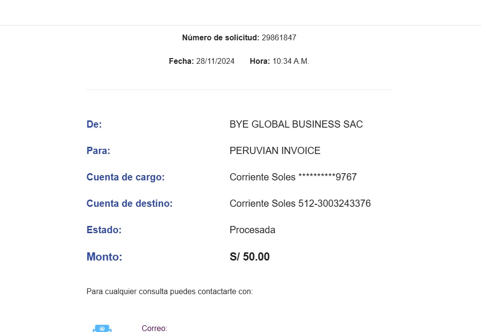Click the Estado label
Viewport: 481px width, 332px height.
tap(104, 230)
